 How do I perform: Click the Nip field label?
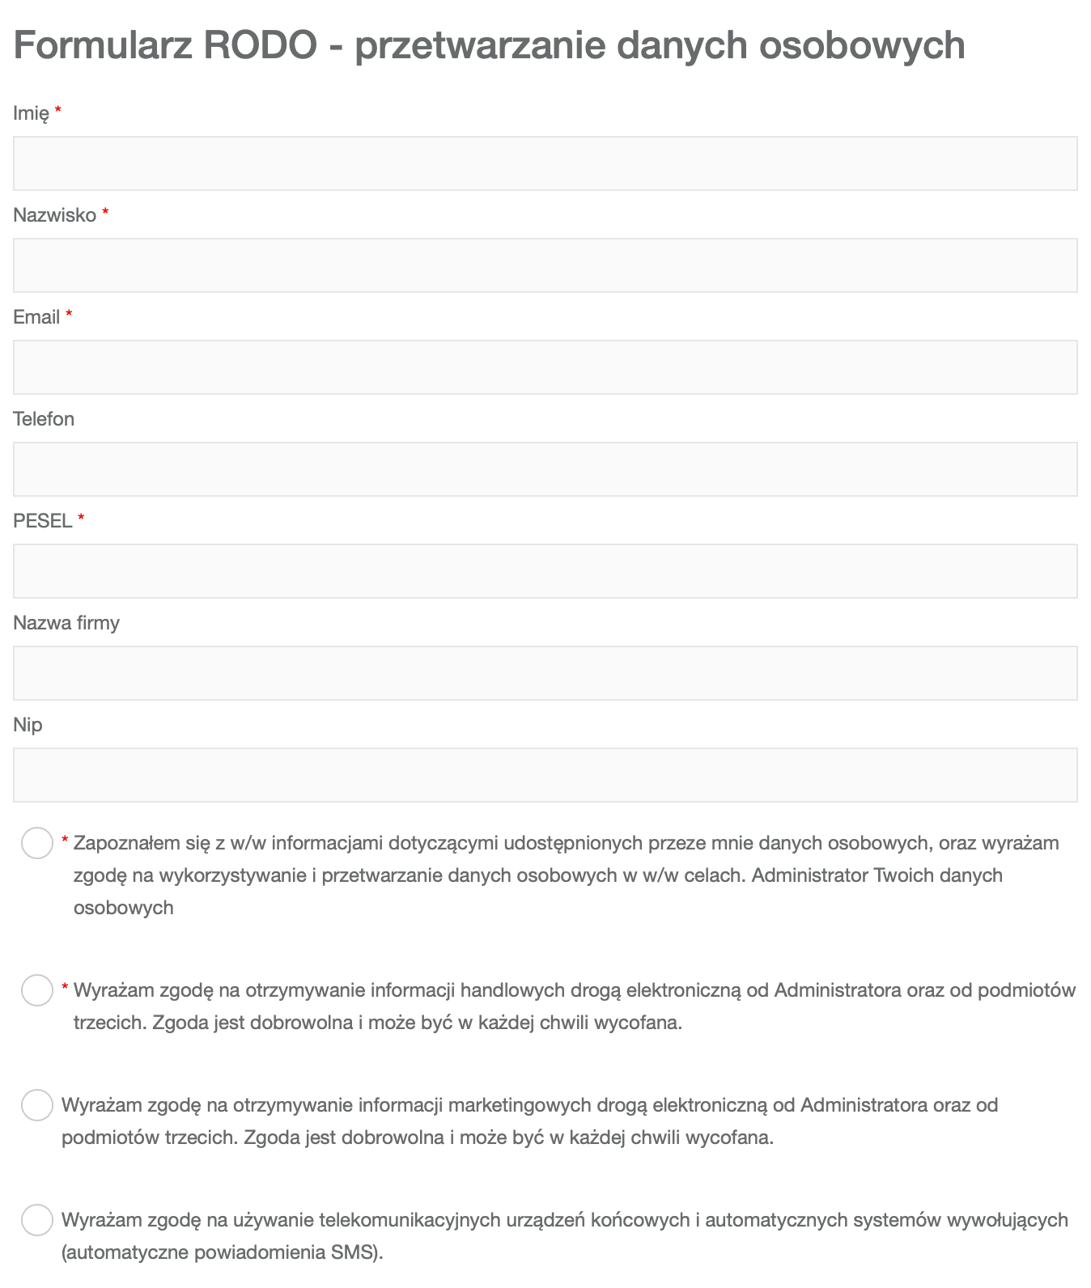28,726
